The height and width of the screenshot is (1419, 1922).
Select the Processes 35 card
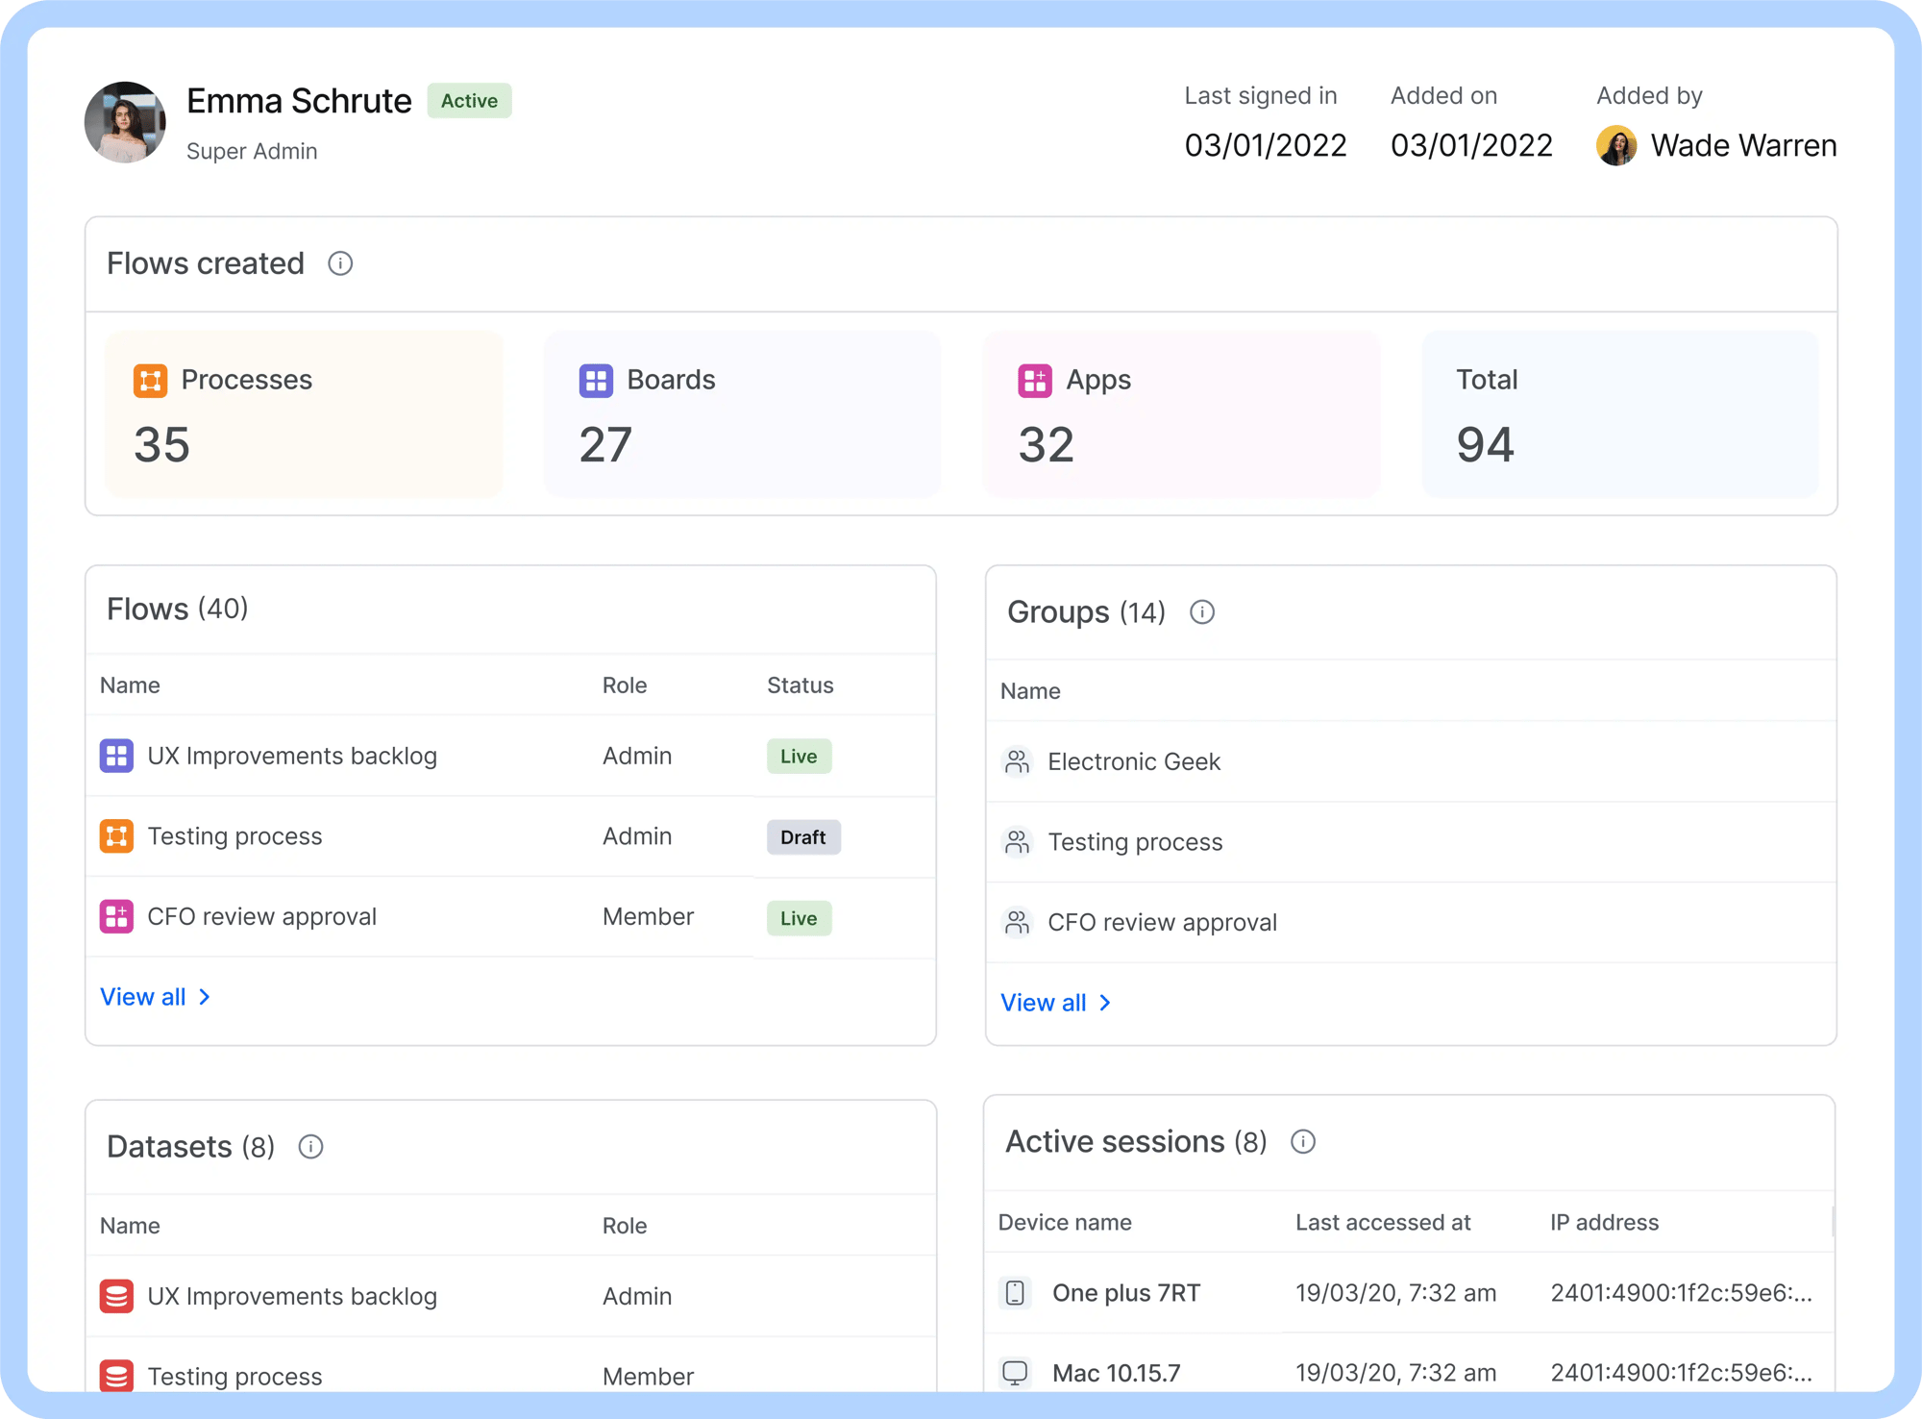304,413
